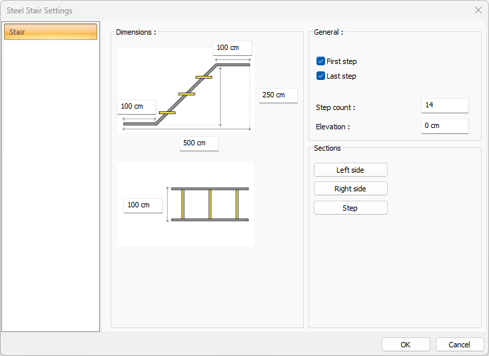Toggle the Last step checkbox
This screenshot has width=489, height=356.
[x=321, y=76]
